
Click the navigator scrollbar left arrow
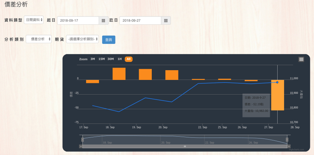tap(81, 146)
